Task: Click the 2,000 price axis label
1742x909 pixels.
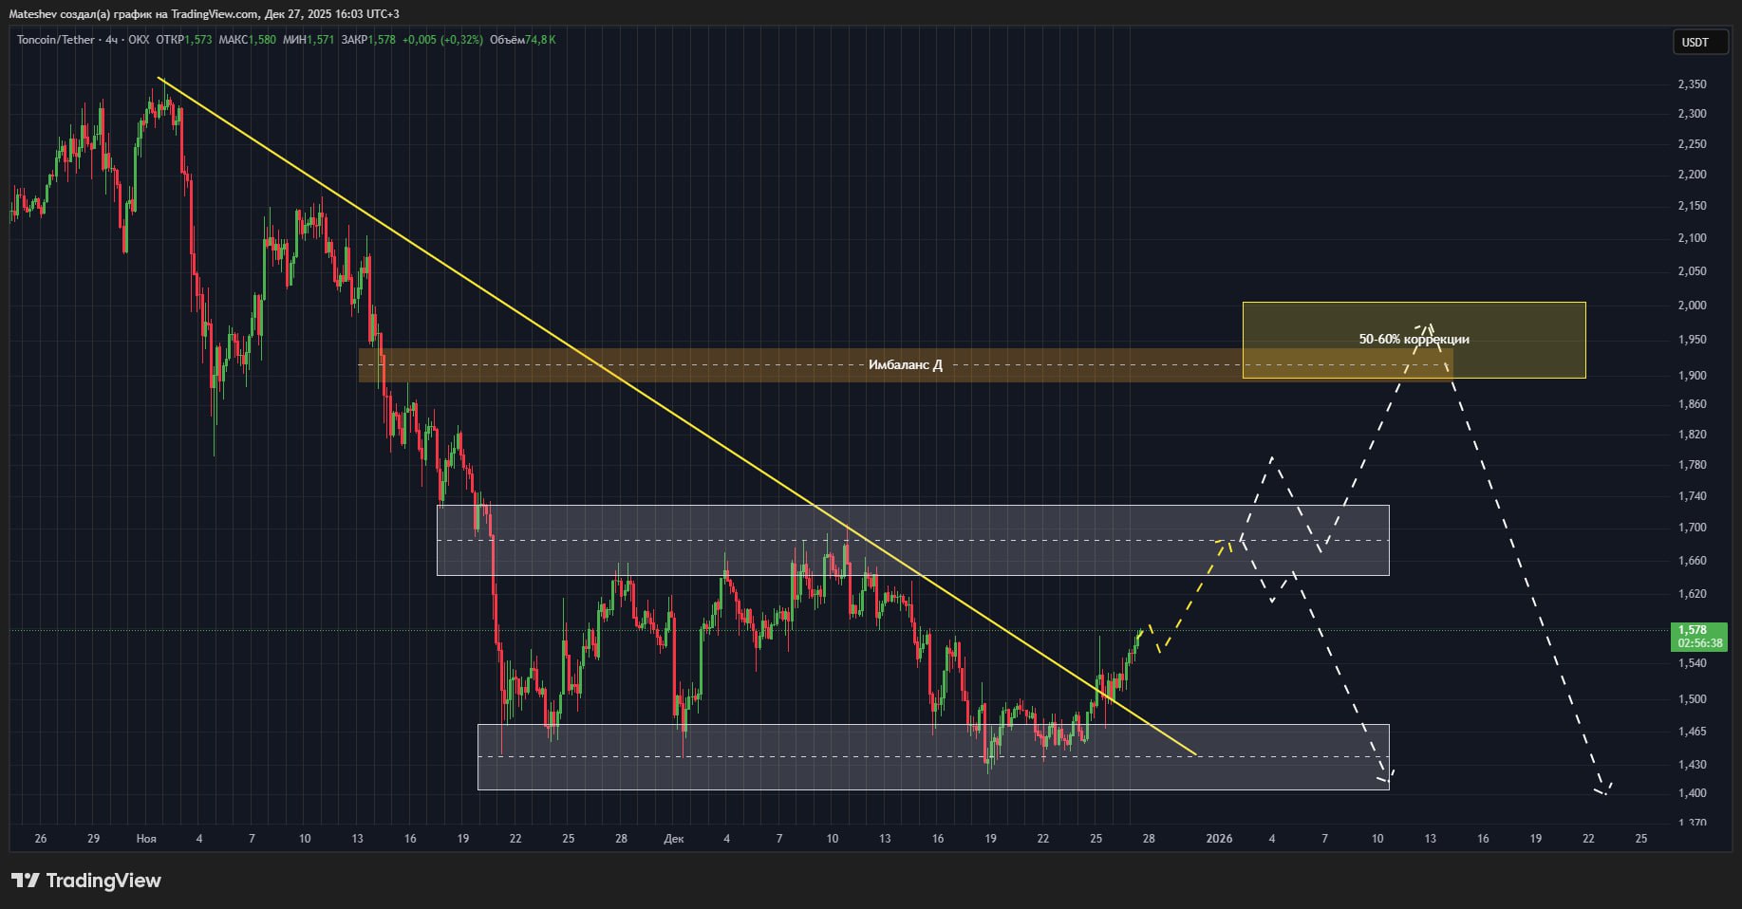Action: coord(1692,306)
